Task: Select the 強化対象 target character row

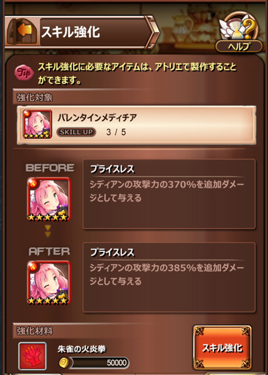Action: (x=136, y=125)
